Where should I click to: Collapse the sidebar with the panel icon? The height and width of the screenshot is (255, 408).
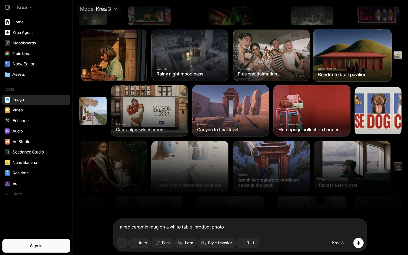7,7
